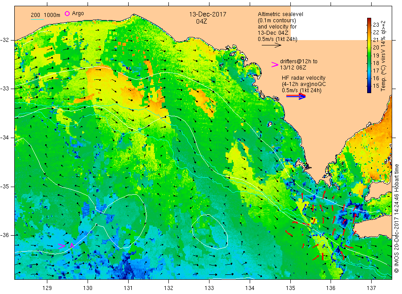Image resolution: width=402 pixels, height=294 pixels.
Task: Click the text 'Altimetric sealevel'
Action: pyautogui.click(x=281, y=14)
